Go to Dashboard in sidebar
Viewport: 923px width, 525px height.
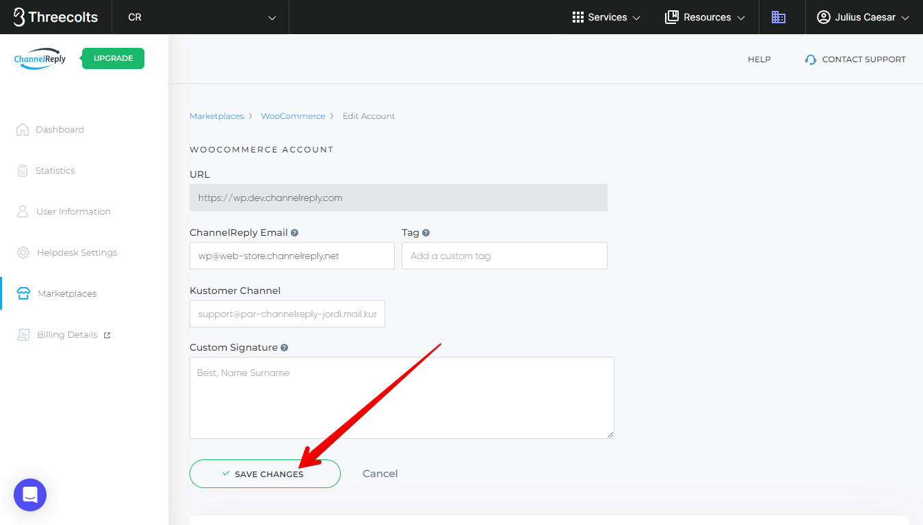60,129
